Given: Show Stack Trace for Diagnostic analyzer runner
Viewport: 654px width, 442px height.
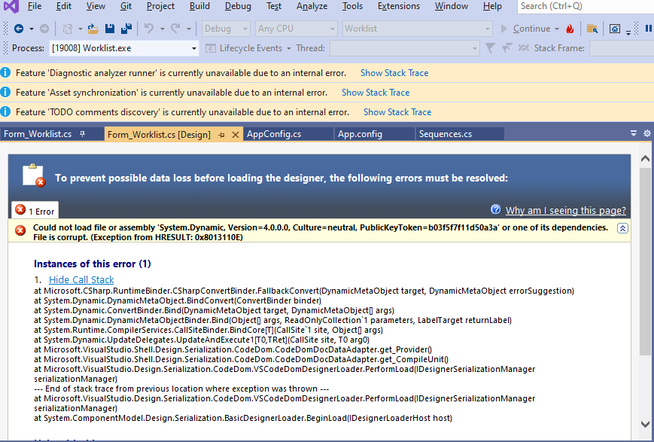Looking at the screenshot, I should click(394, 72).
